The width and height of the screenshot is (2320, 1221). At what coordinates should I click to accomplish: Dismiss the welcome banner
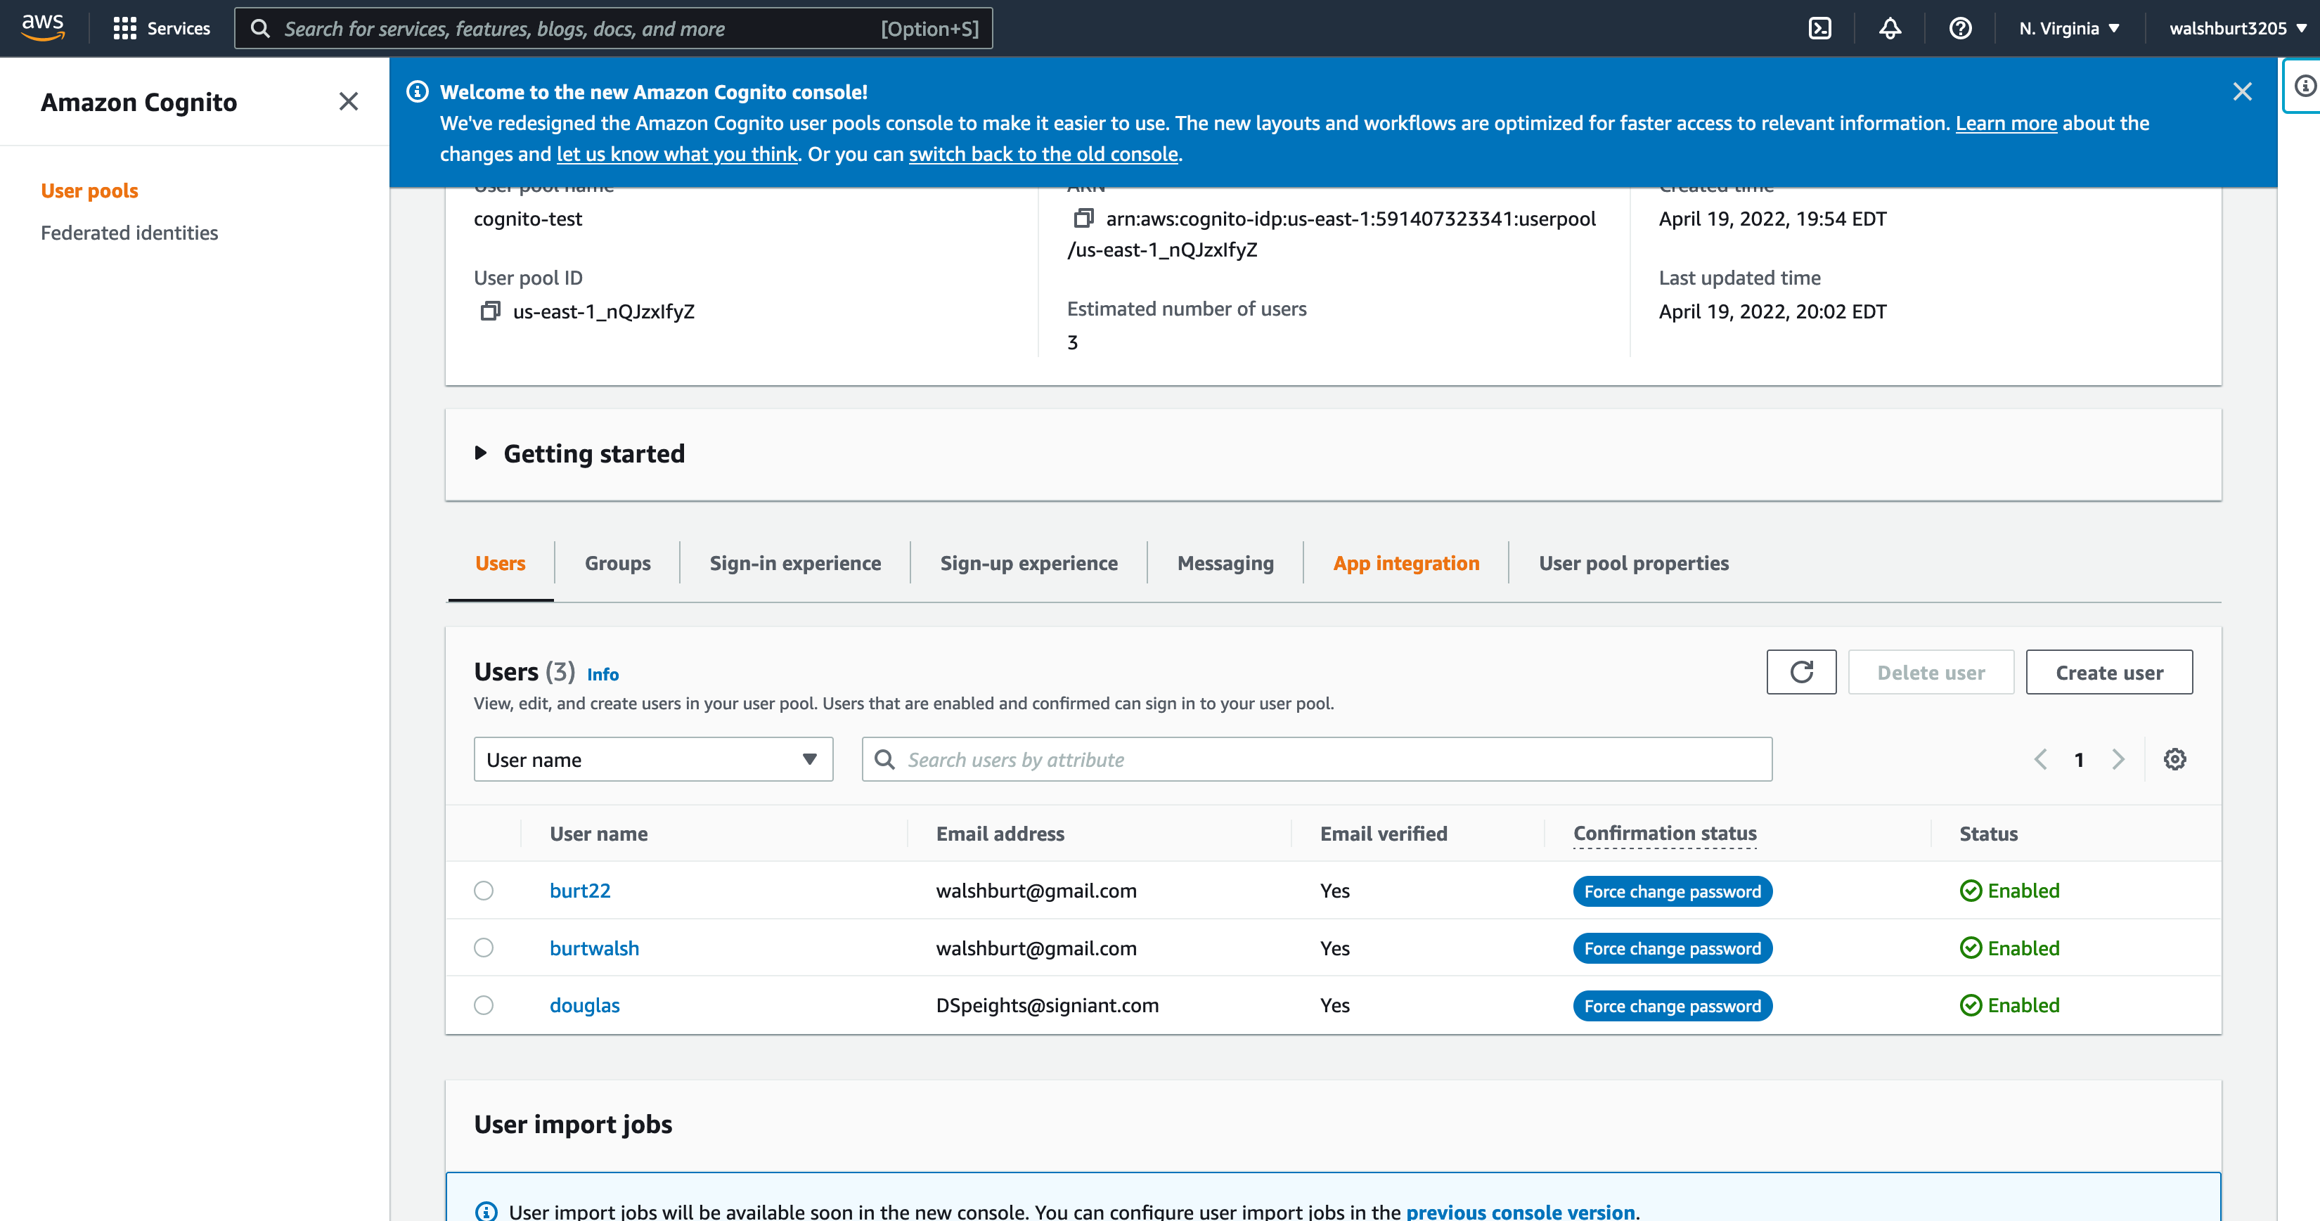[2243, 92]
